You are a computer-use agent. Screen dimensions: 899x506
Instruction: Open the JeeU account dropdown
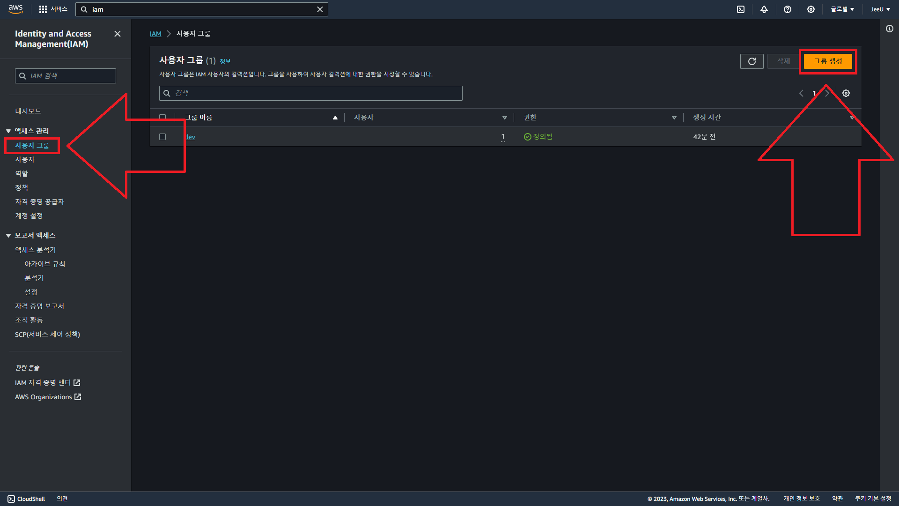(880, 9)
